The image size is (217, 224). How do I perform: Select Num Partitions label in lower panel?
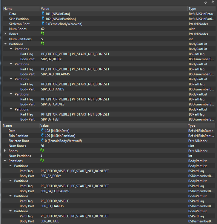pos(20,156)
